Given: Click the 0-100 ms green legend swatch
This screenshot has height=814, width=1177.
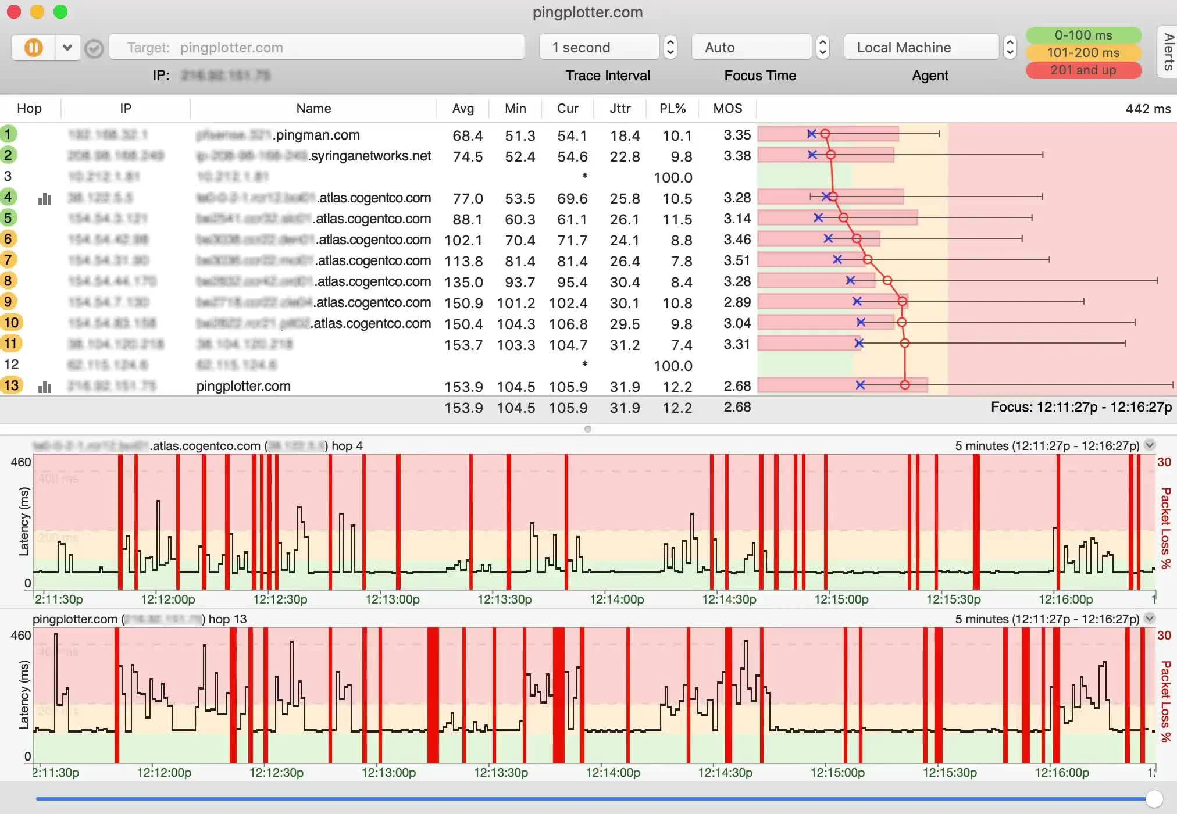Looking at the screenshot, I should (x=1083, y=35).
